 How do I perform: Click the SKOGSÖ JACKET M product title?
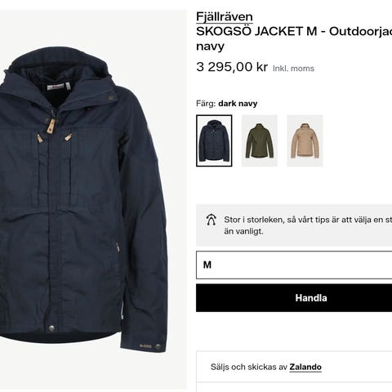click(294, 38)
